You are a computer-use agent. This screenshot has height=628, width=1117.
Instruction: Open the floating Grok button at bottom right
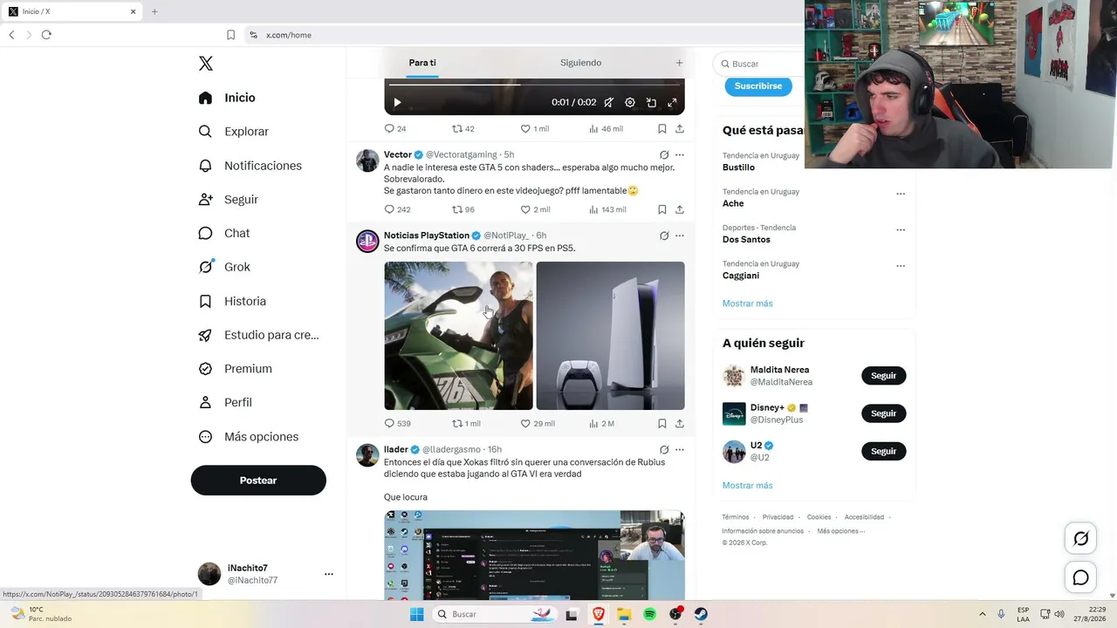(1080, 539)
